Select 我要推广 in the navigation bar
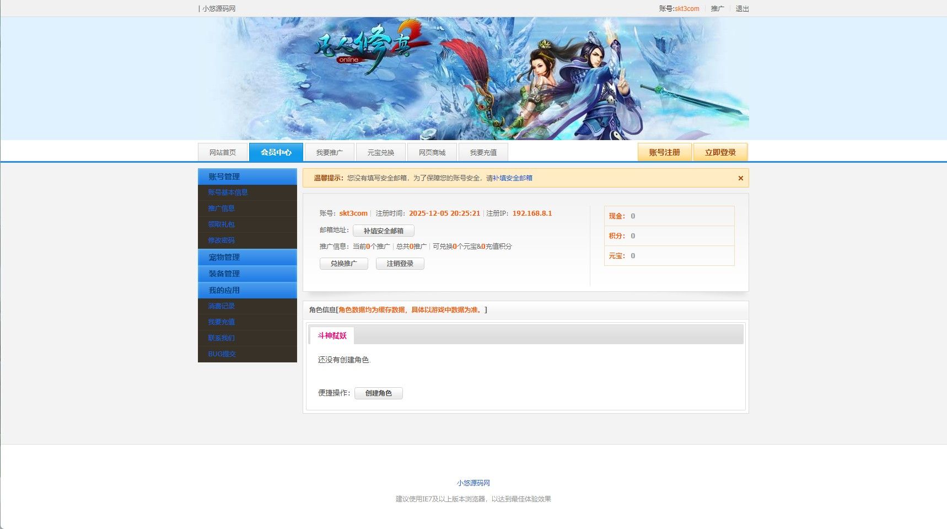This screenshot has width=947, height=529. coord(330,152)
